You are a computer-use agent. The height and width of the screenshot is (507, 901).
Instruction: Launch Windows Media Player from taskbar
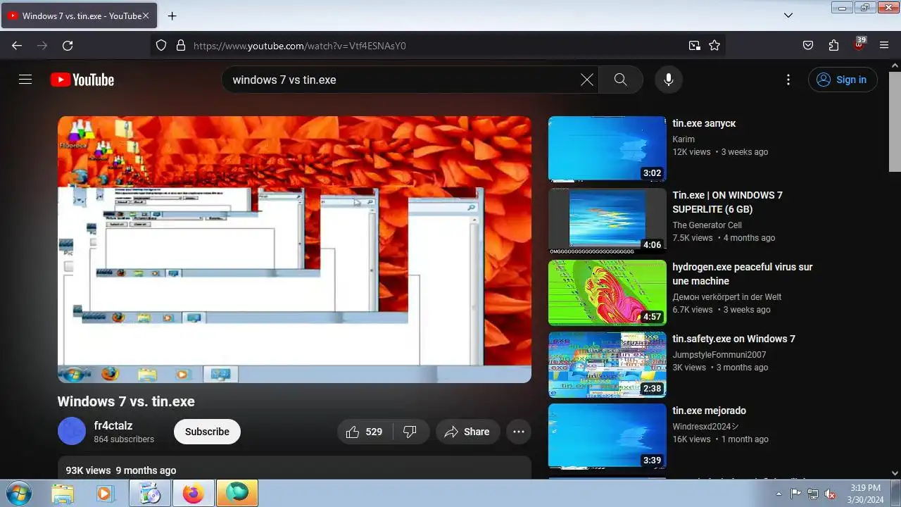click(x=104, y=493)
